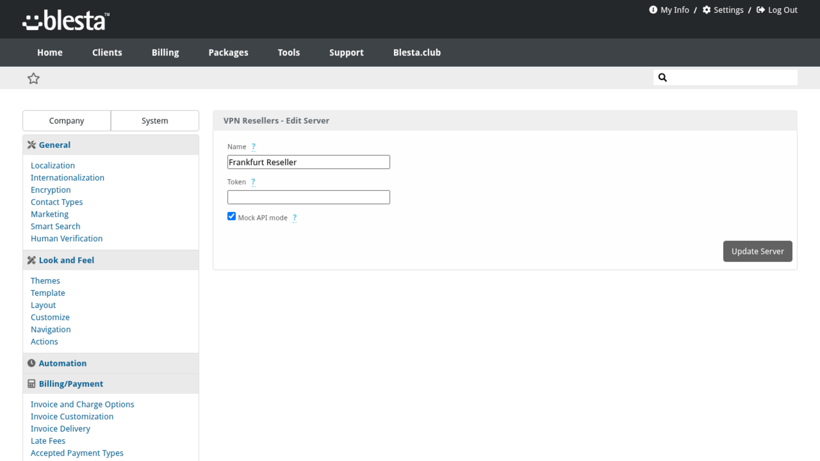Click the Log Out arrow icon

click(760, 10)
